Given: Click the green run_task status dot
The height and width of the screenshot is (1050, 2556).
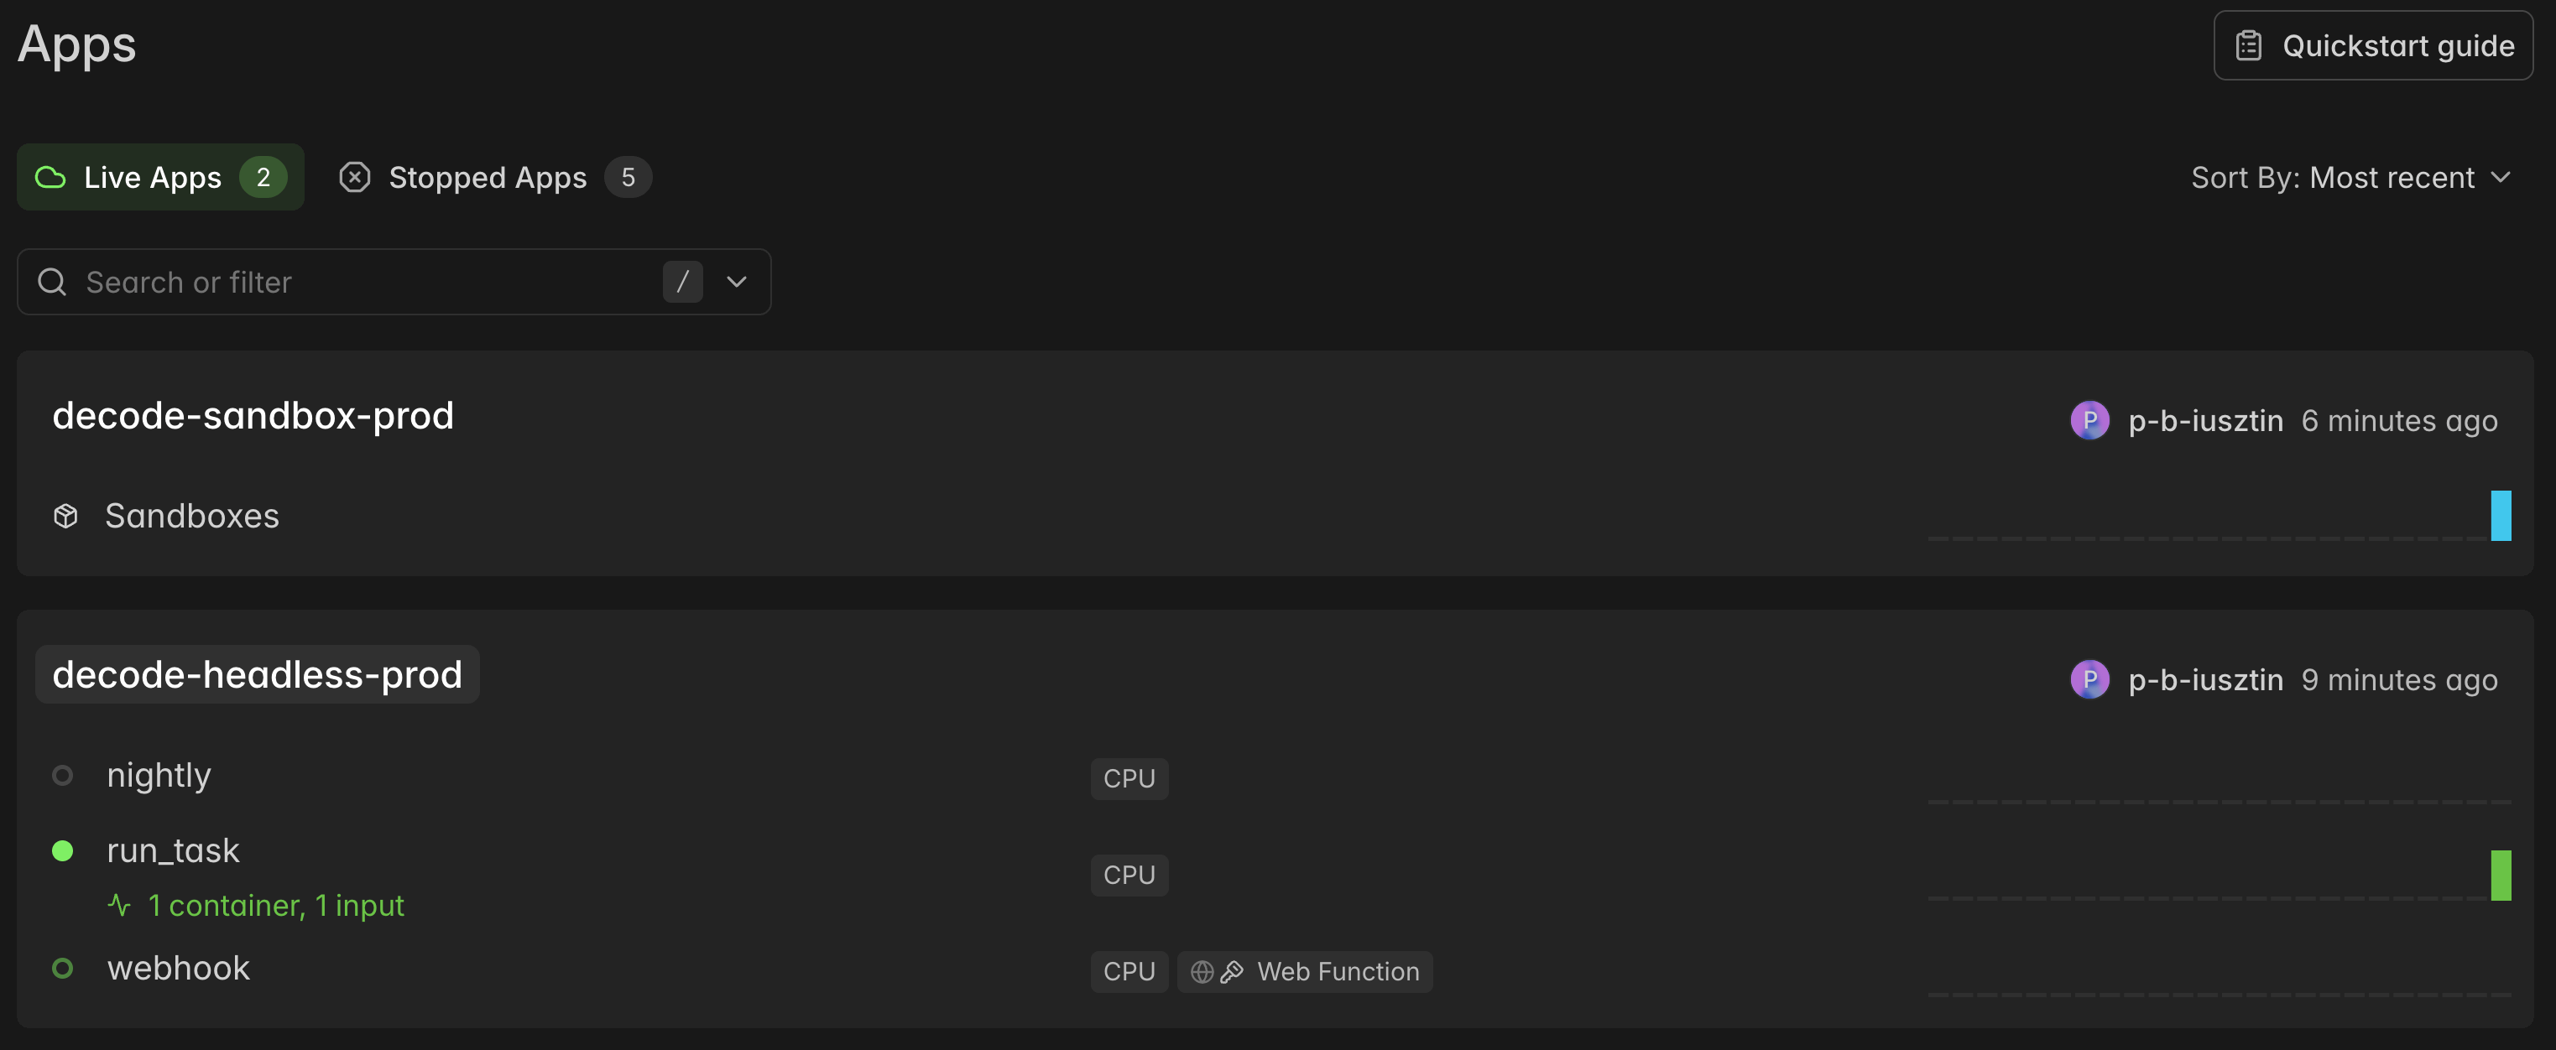Looking at the screenshot, I should click(x=62, y=850).
